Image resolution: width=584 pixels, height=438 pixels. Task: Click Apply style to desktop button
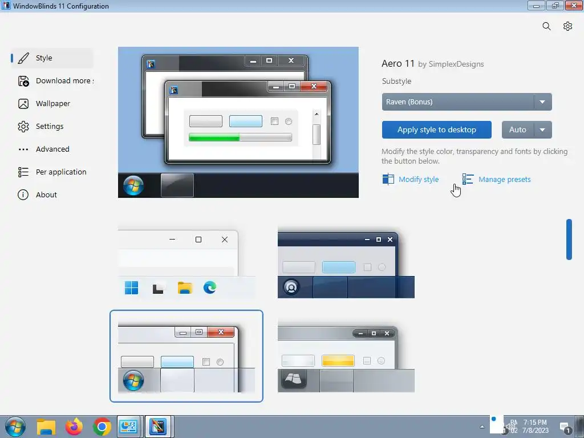pos(436,129)
